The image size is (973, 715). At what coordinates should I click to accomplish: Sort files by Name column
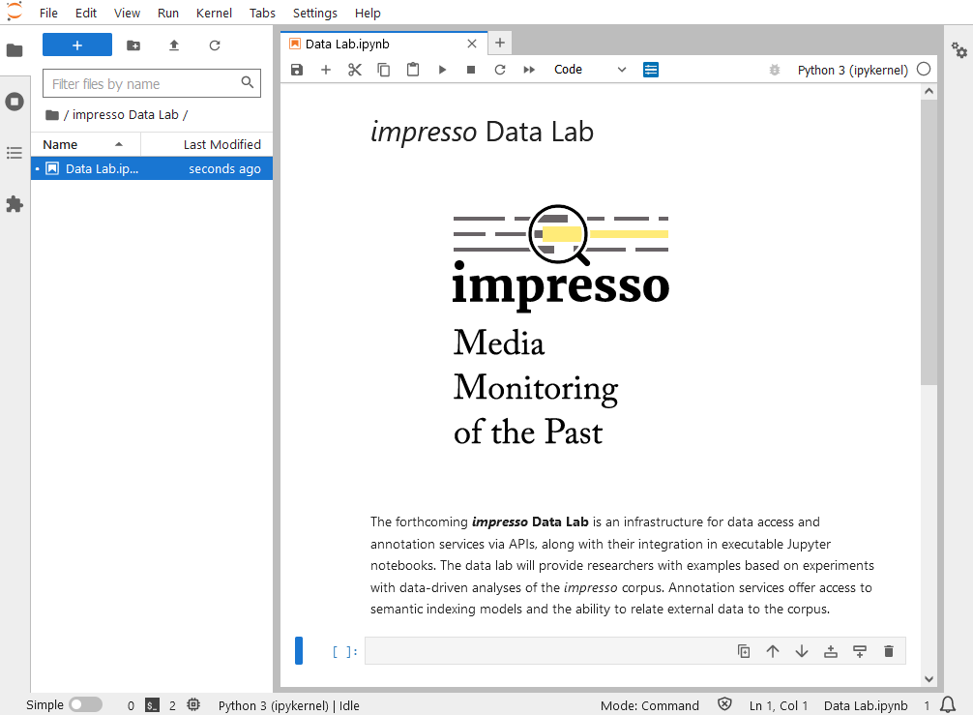point(86,144)
